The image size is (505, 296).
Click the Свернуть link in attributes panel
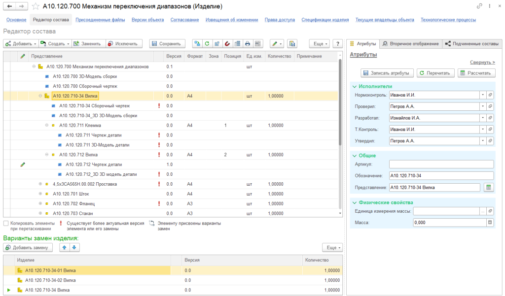(482, 63)
